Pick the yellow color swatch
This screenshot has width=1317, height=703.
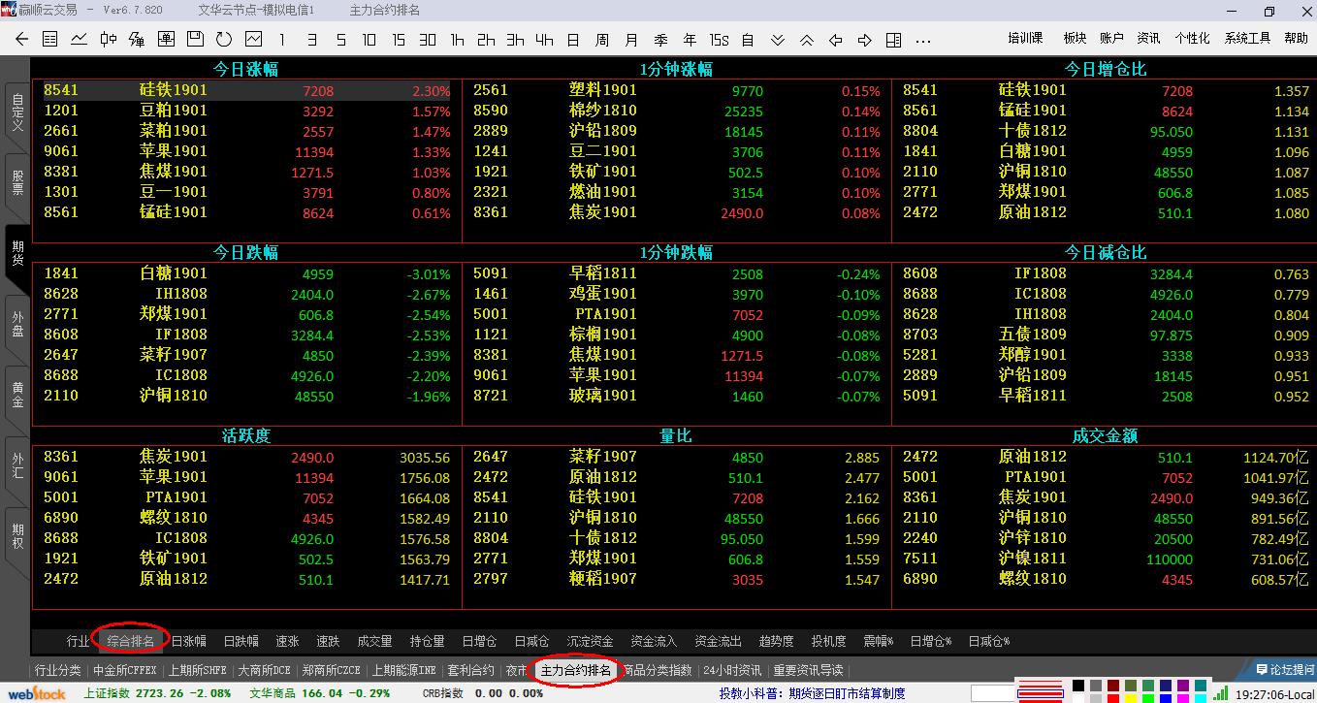[1130, 698]
